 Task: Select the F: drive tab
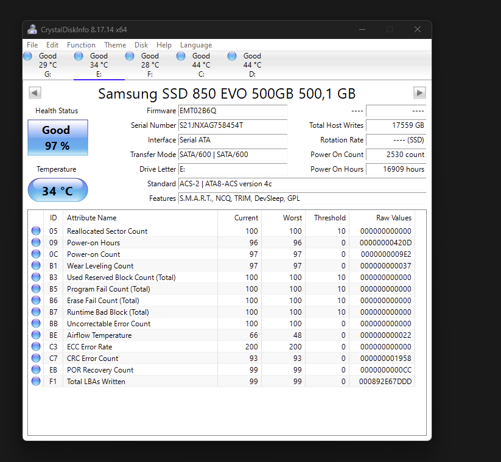pyautogui.click(x=150, y=65)
